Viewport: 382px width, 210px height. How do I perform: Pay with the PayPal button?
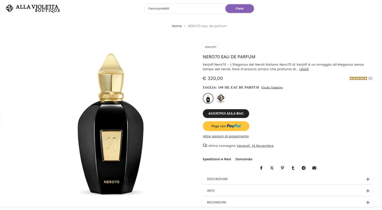point(226,126)
